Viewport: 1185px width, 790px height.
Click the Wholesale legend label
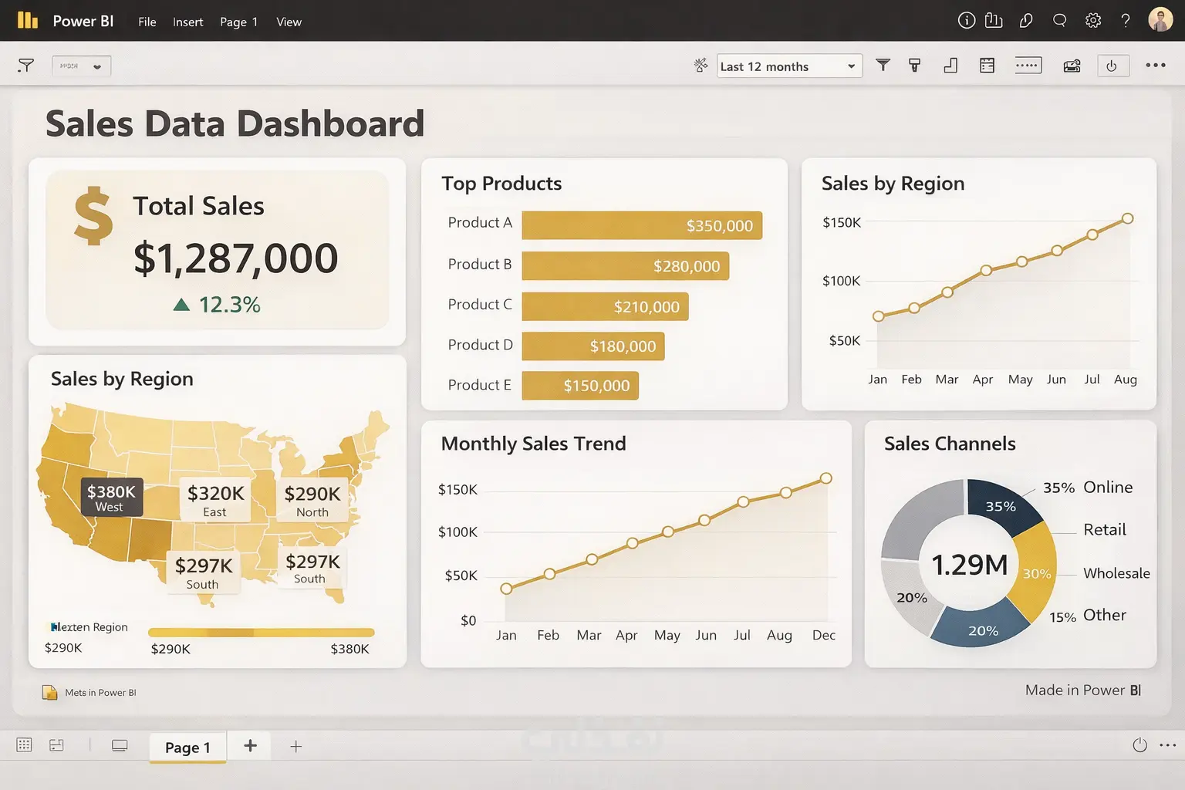(x=1116, y=573)
